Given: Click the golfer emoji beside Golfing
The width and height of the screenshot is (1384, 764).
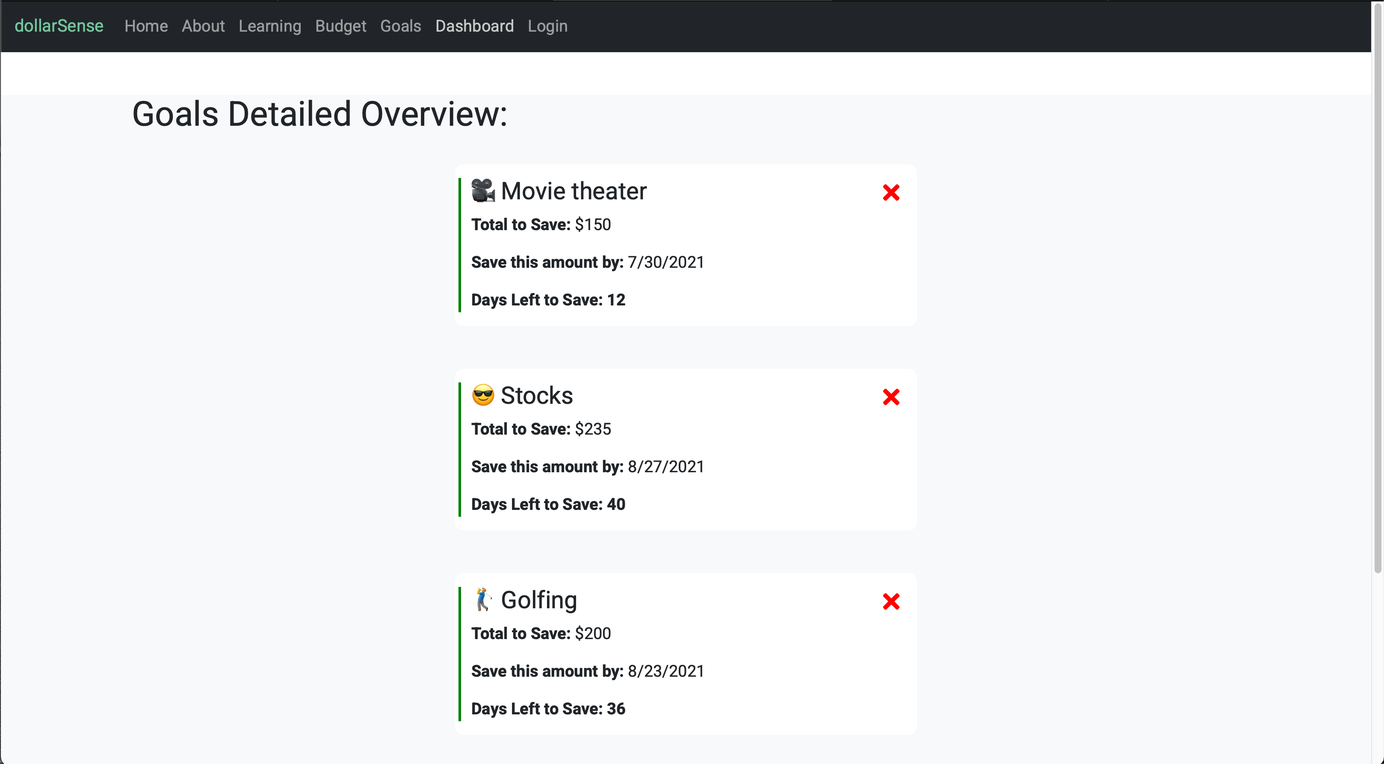Looking at the screenshot, I should pyautogui.click(x=482, y=600).
